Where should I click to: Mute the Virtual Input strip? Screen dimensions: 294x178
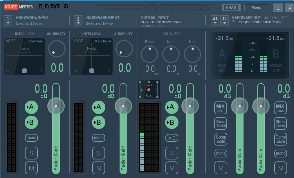click(x=172, y=168)
